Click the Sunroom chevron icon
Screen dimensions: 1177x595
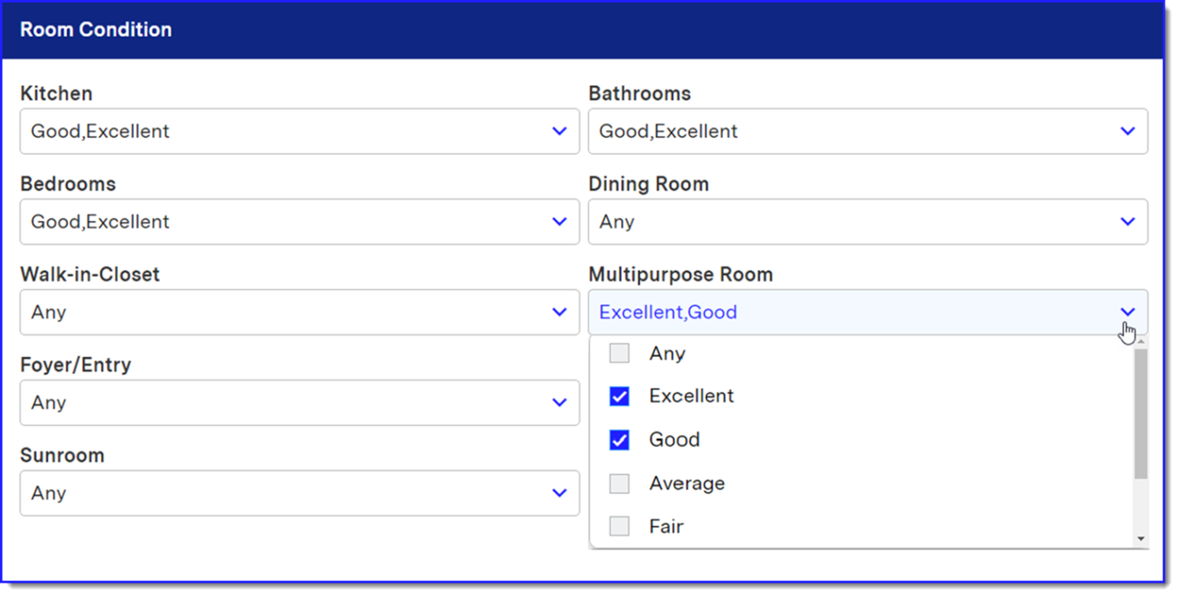559,493
